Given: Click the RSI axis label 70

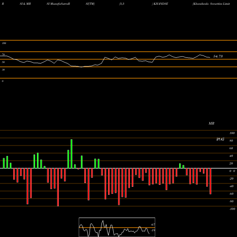Looking at the screenshot, I should [3, 55].
